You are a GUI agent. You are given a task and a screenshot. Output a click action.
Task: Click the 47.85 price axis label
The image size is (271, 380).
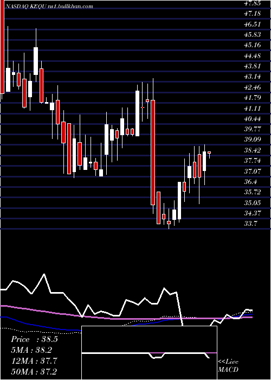coord(253,3)
